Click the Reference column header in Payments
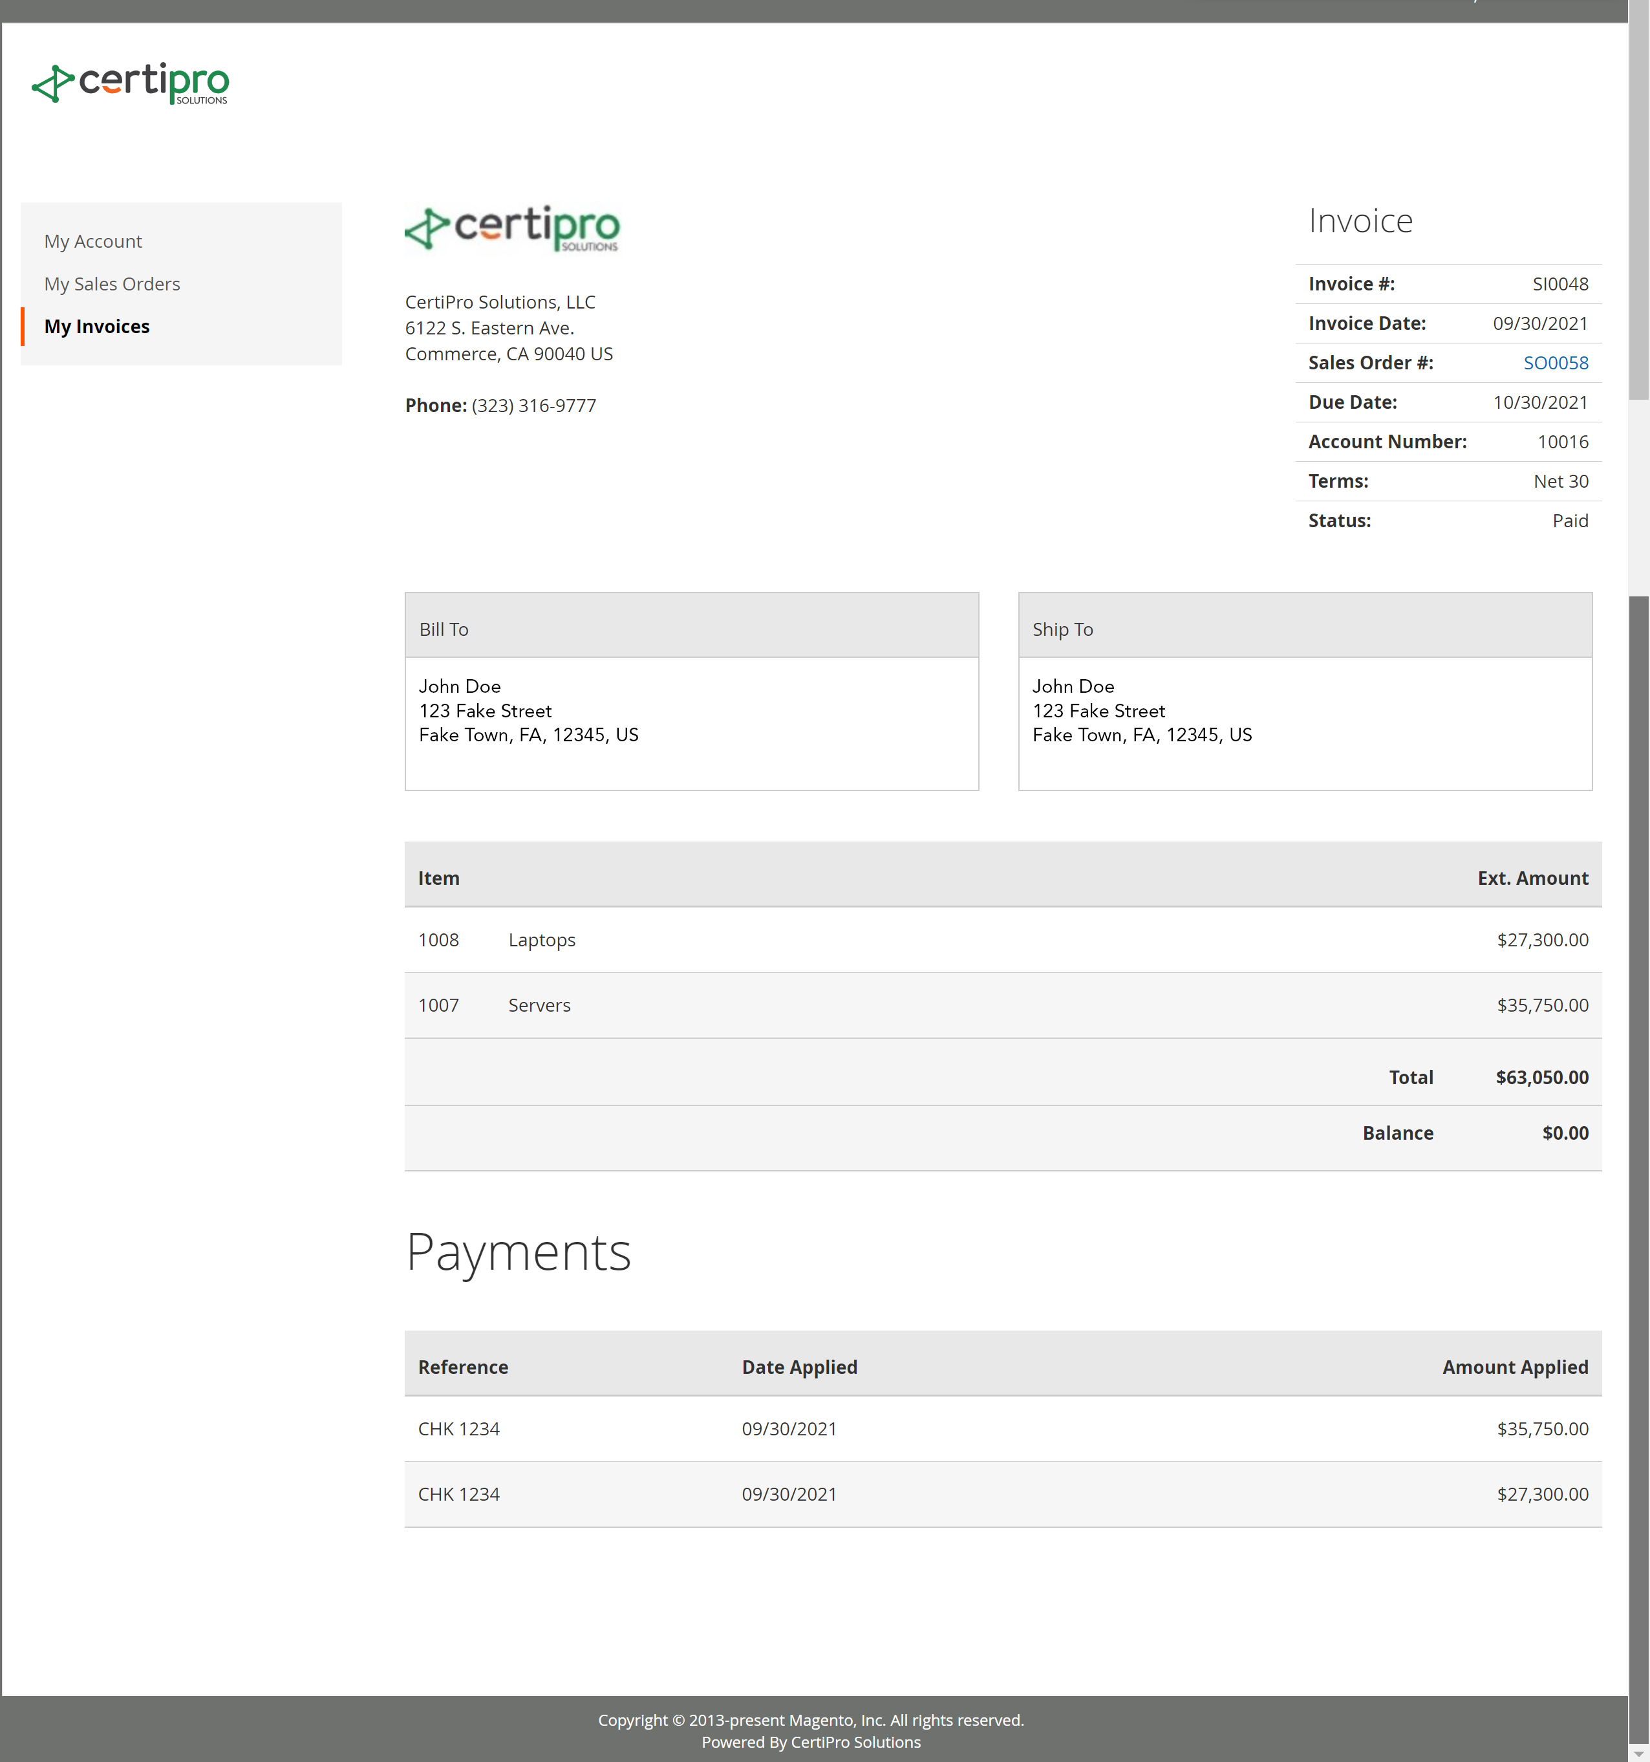 (462, 1367)
